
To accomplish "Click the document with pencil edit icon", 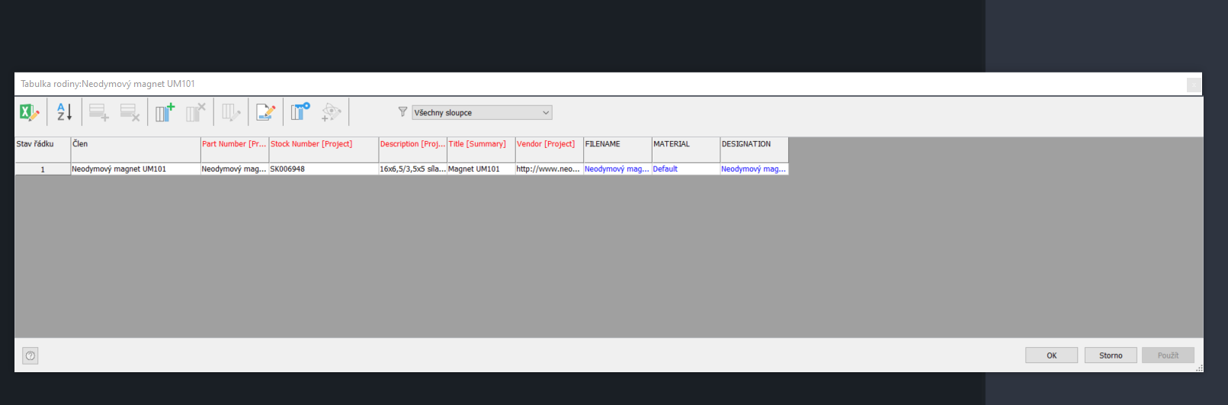I will (265, 113).
